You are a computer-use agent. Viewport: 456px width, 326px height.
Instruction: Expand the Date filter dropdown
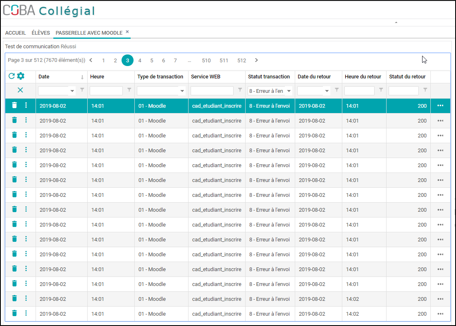pos(72,91)
